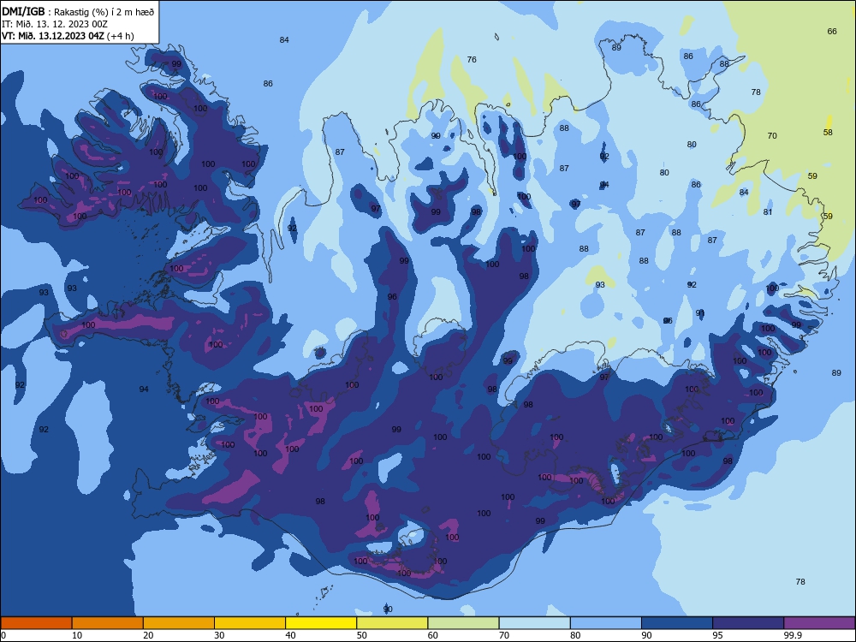Click the title line 'DMI/IGB : Rakastig (%) í 2 m hæð'

point(78,12)
